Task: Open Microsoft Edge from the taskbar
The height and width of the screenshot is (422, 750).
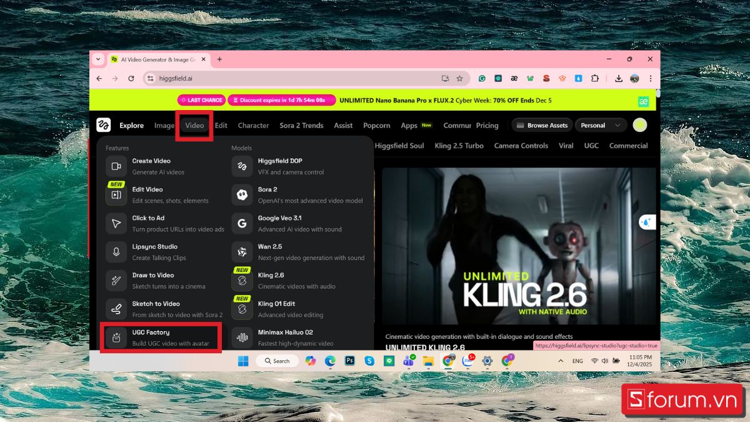Action: [x=330, y=361]
